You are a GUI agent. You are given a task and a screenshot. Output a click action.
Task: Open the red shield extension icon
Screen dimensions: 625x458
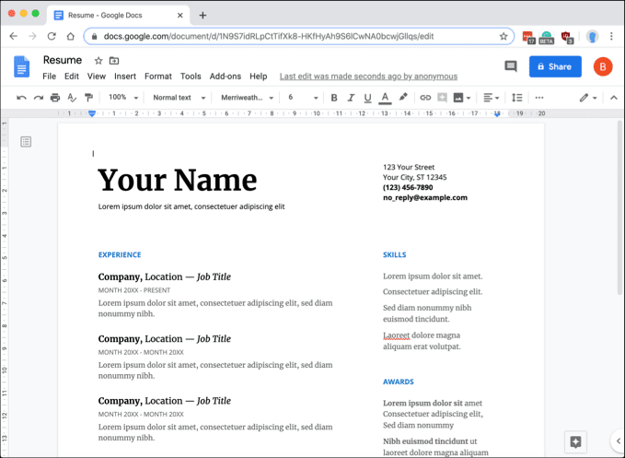[566, 37]
